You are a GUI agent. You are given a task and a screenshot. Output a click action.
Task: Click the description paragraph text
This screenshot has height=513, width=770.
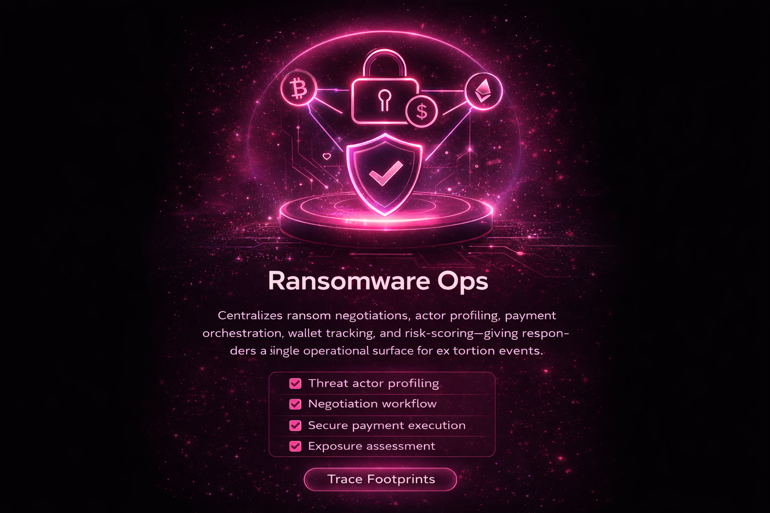point(386,333)
